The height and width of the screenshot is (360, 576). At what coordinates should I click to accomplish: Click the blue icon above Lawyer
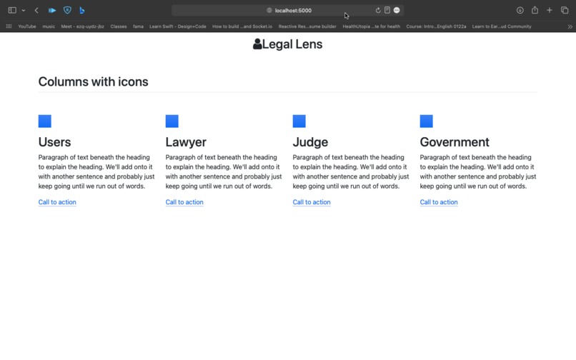pyautogui.click(x=172, y=121)
